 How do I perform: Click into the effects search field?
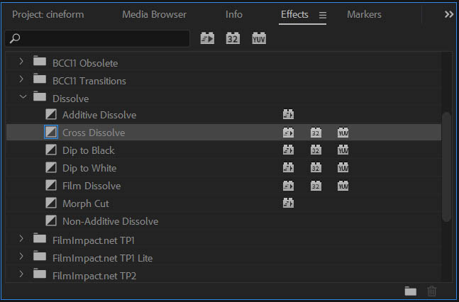[x=97, y=38]
